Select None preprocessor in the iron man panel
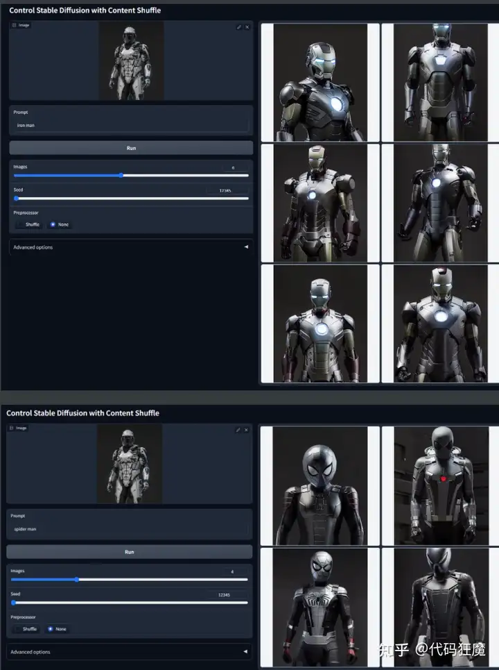The height and width of the screenshot is (670, 499). (60, 224)
